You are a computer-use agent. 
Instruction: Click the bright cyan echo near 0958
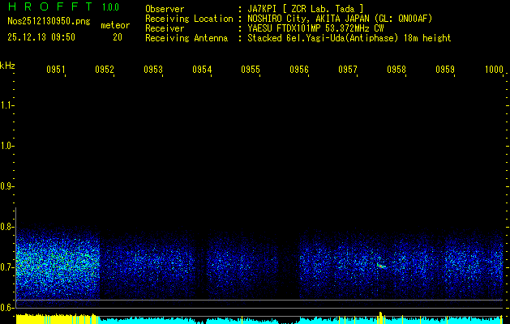381,264
